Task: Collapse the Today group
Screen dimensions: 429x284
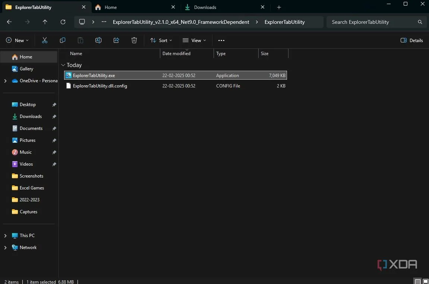Action: [x=63, y=65]
